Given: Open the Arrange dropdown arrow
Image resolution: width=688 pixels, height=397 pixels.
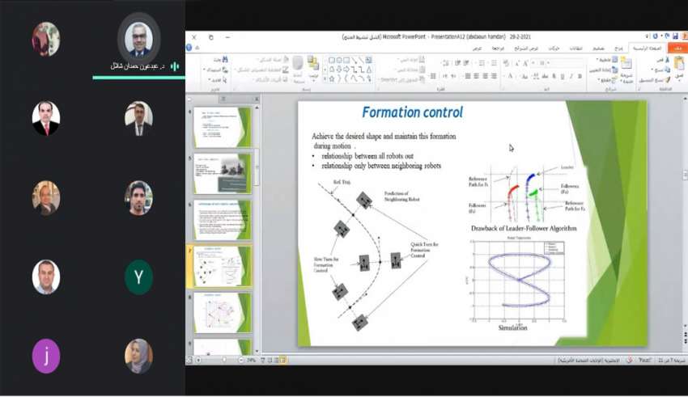Looking at the screenshot, I should [313, 81].
